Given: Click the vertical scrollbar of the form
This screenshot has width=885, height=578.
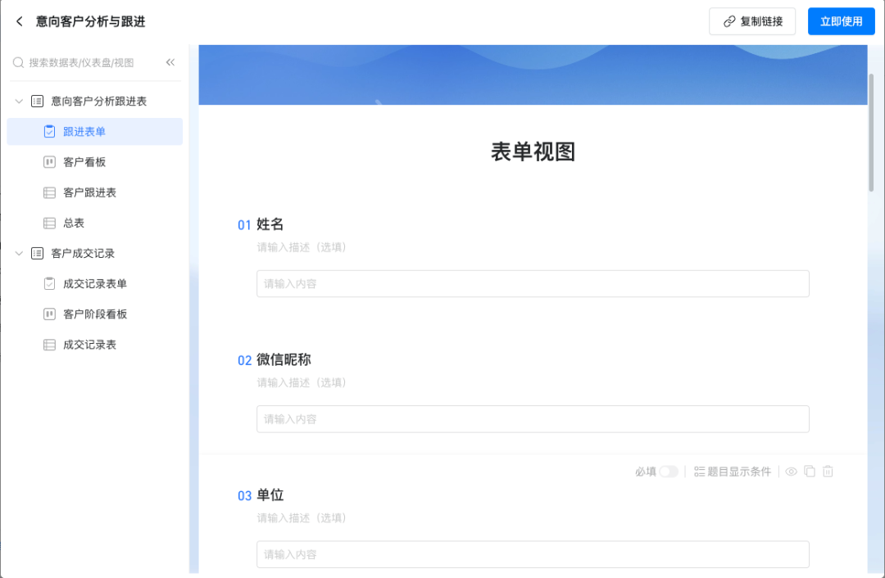Looking at the screenshot, I should [871, 131].
